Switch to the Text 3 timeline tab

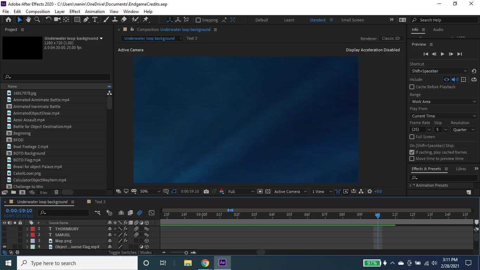click(100, 202)
